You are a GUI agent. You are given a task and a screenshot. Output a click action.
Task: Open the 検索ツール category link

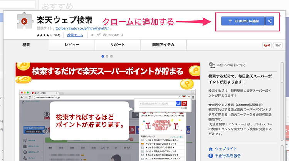point(75,35)
